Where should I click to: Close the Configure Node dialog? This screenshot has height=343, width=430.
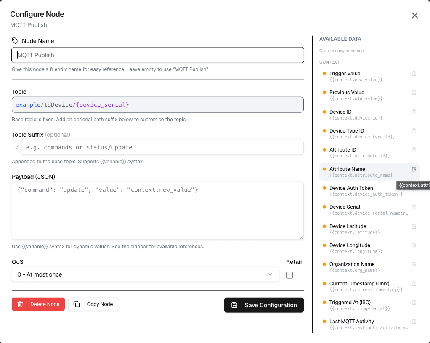coord(415,16)
